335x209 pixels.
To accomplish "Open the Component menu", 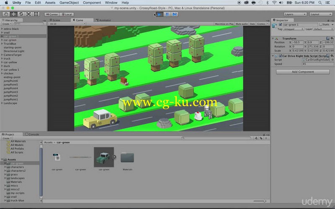I will coord(92,3).
